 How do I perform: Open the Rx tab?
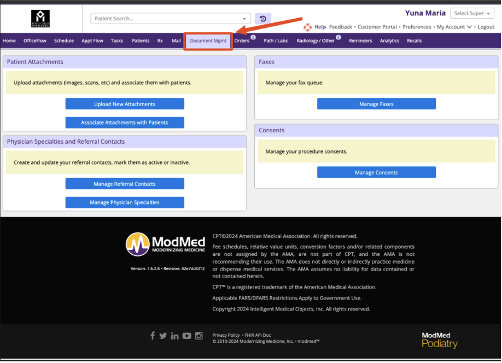tap(160, 40)
